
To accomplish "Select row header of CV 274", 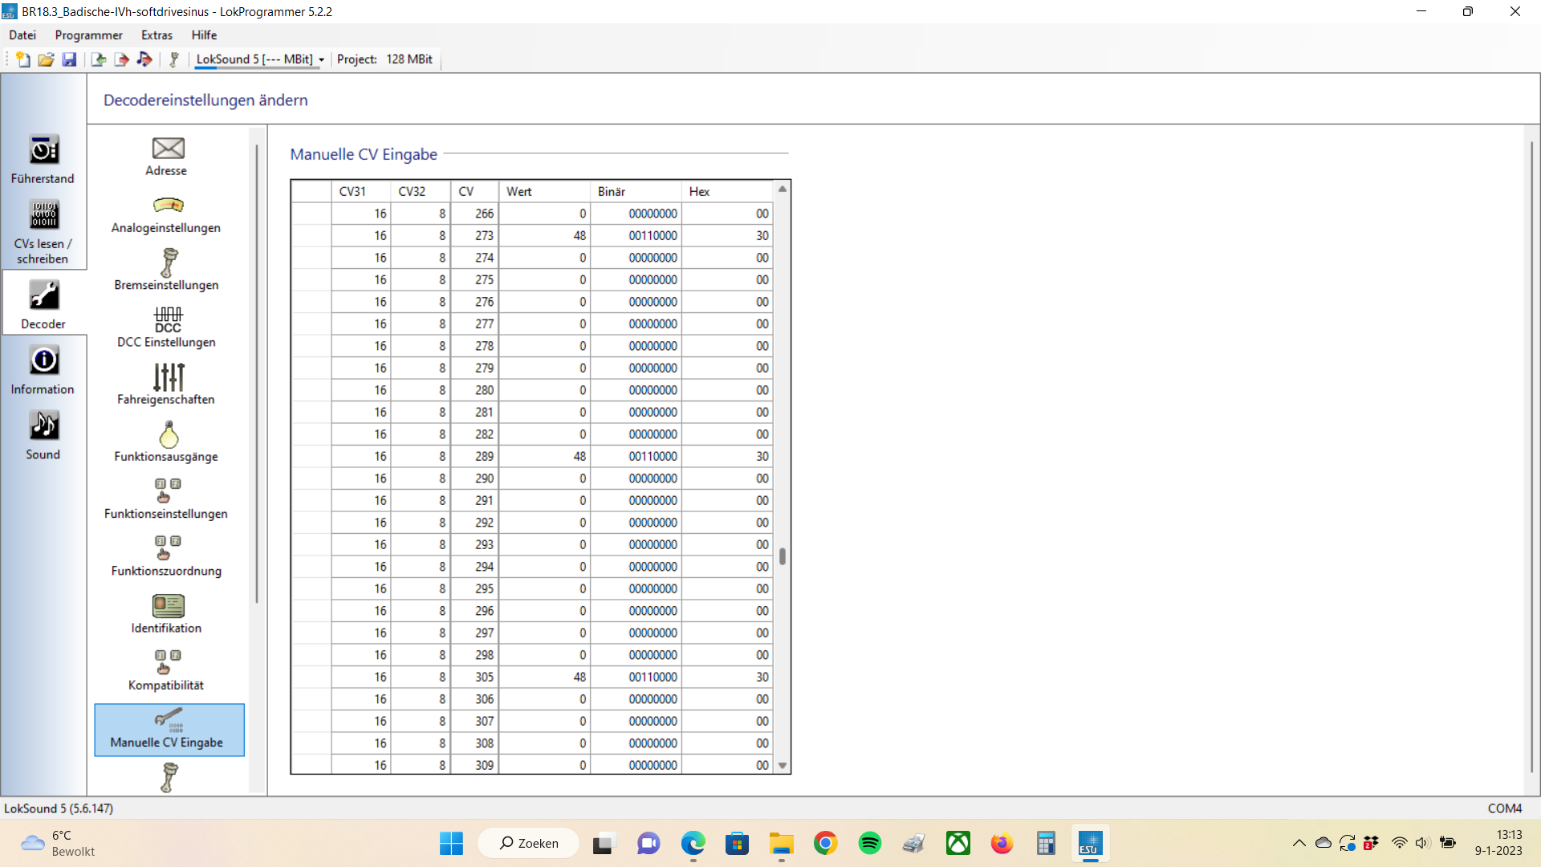I will (x=311, y=258).
